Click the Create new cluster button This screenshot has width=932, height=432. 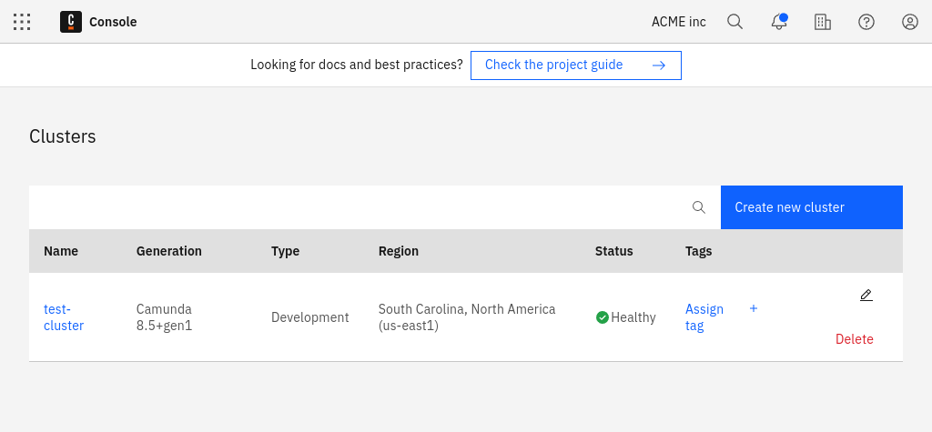click(811, 207)
